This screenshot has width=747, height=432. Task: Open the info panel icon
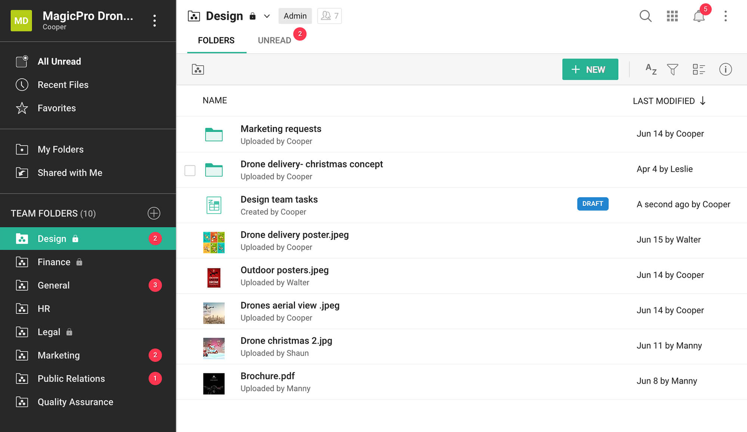coord(726,69)
